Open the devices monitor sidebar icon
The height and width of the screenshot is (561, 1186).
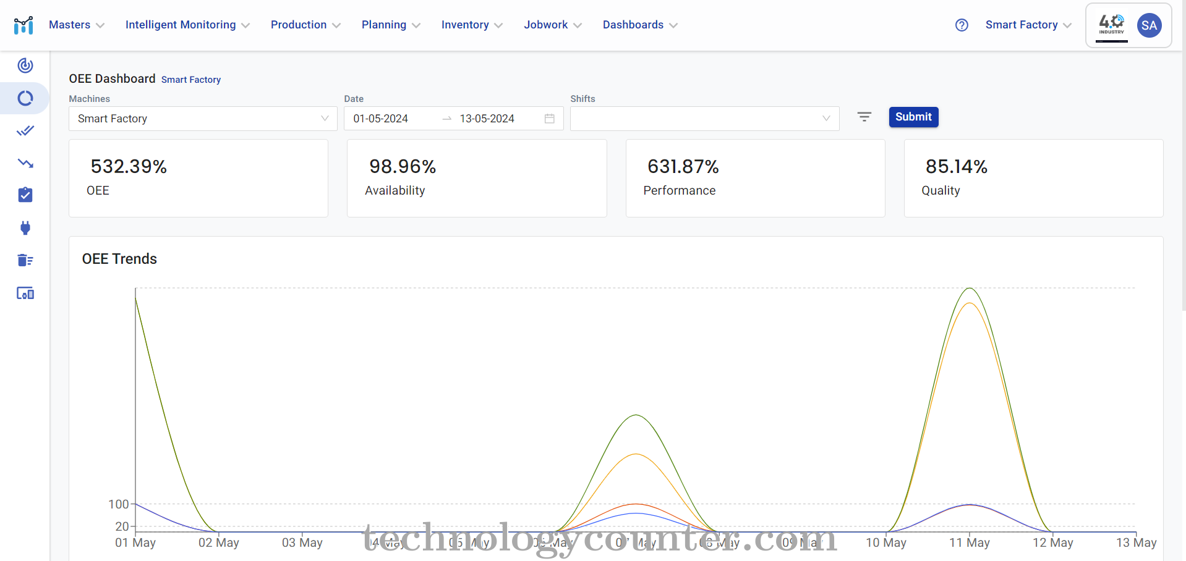(25, 293)
